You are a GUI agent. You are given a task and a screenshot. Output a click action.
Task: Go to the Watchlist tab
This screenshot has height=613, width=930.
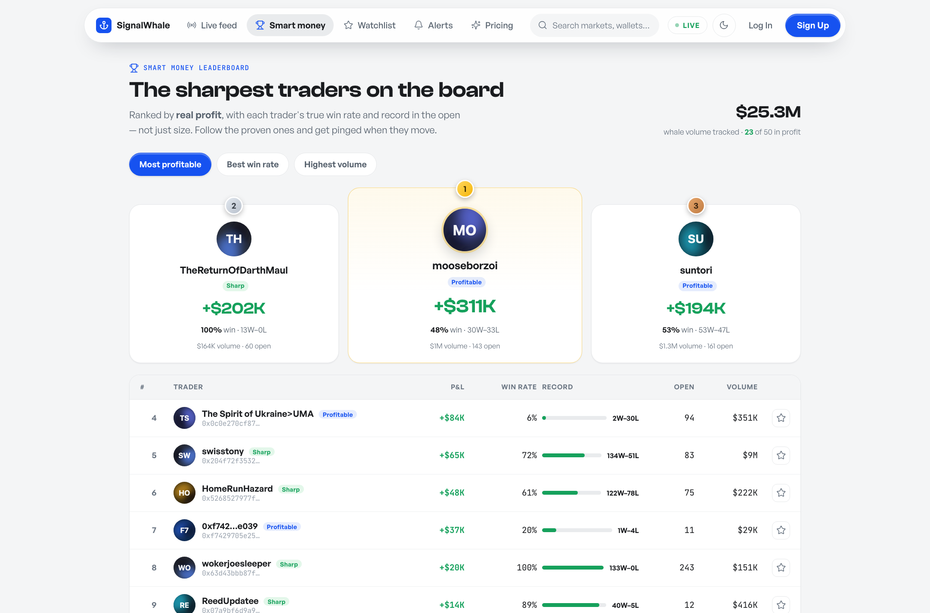[369, 25]
